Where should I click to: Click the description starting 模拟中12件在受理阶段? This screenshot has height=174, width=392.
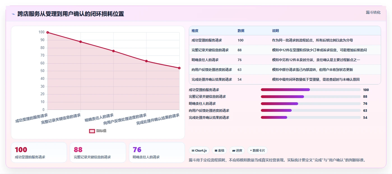(x=319, y=50)
